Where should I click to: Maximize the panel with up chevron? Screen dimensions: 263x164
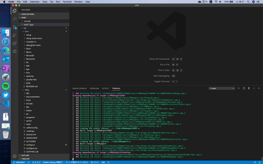point(254,88)
